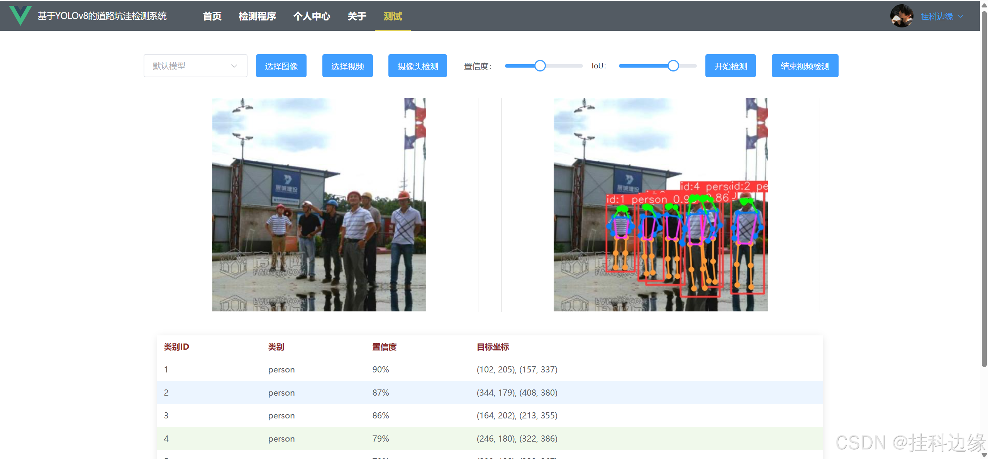Start 摄像头检测 camera detection
988x459 pixels.
point(417,66)
